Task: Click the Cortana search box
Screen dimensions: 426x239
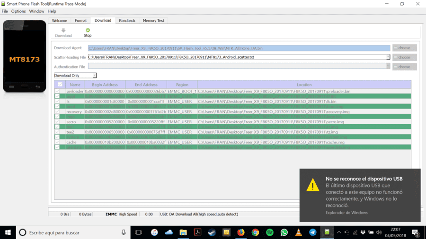Action: pyautogui.click(x=73, y=232)
